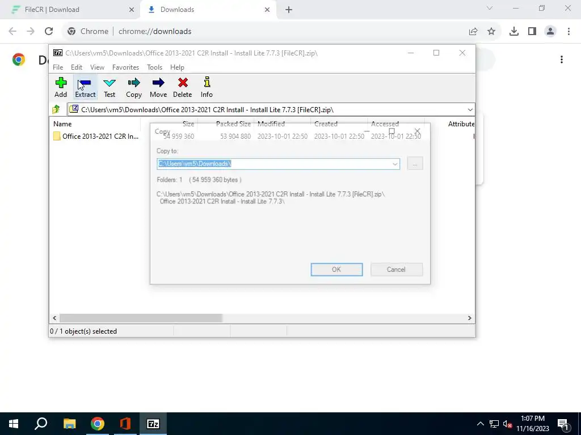
Task: Browse for folder with ellipsis button
Action: (415, 164)
